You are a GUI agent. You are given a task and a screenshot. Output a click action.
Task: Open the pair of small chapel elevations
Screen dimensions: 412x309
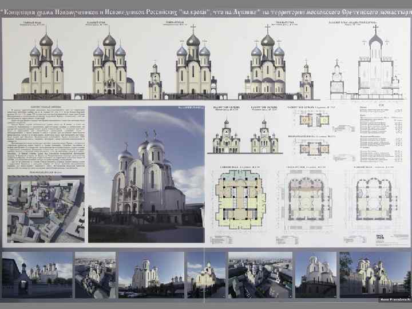coord(245,136)
